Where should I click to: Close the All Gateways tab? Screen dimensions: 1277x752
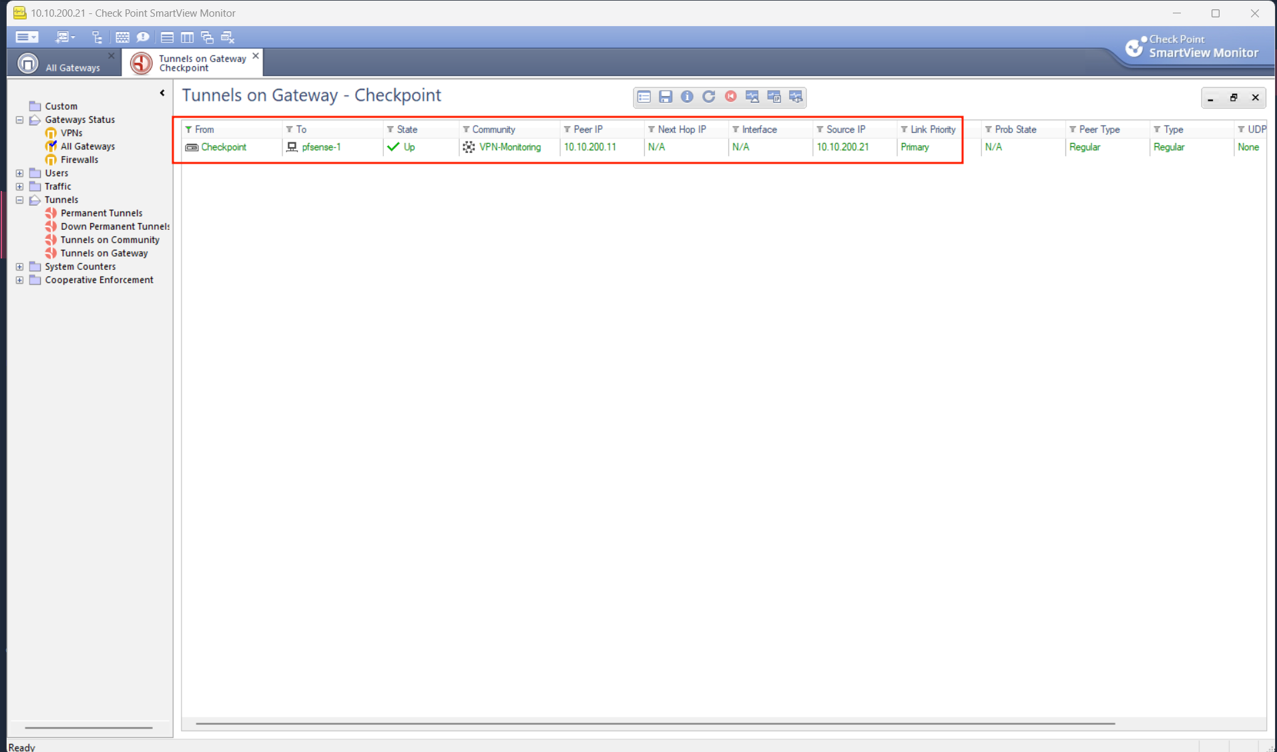[x=111, y=55]
